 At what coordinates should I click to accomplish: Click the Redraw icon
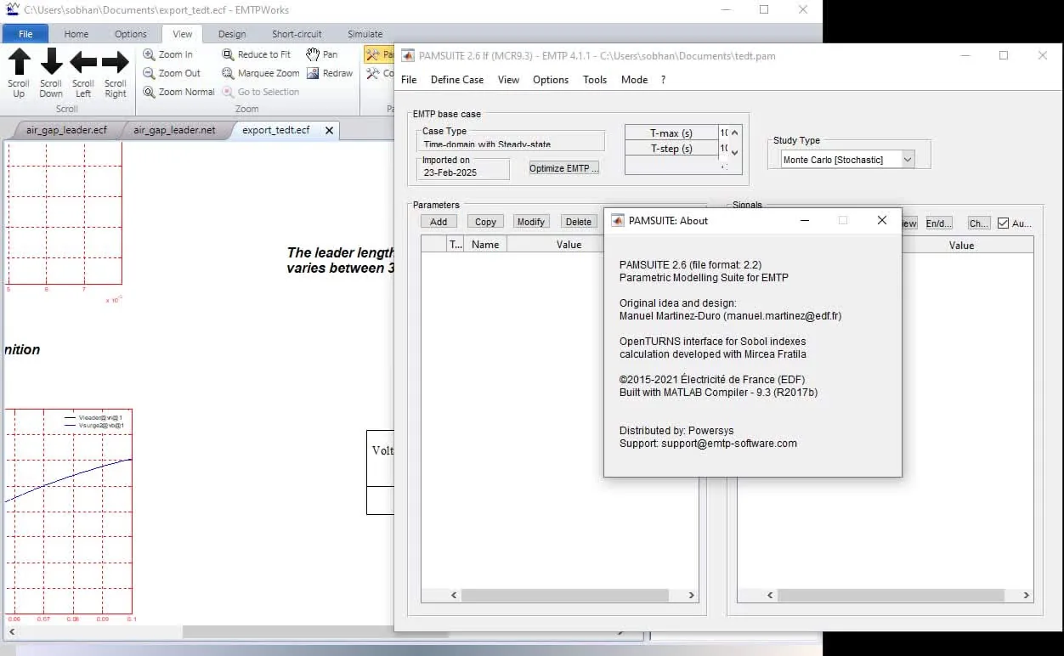click(330, 73)
